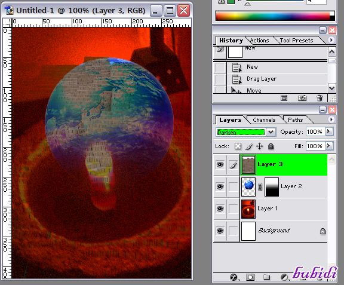Lock transparent pixels icon
The width and height of the screenshot is (344, 285).
click(238, 146)
